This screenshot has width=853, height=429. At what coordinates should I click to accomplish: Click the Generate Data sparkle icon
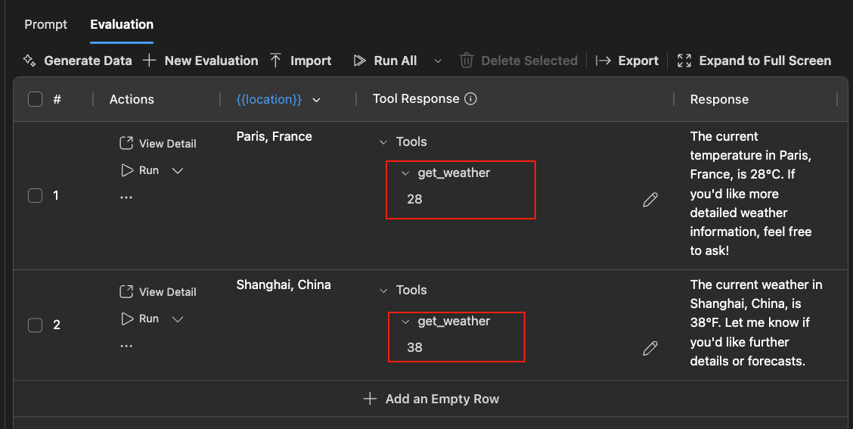(x=29, y=61)
